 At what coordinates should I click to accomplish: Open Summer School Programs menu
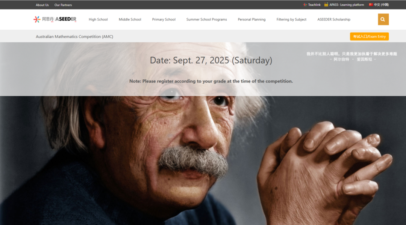point(206,19)
